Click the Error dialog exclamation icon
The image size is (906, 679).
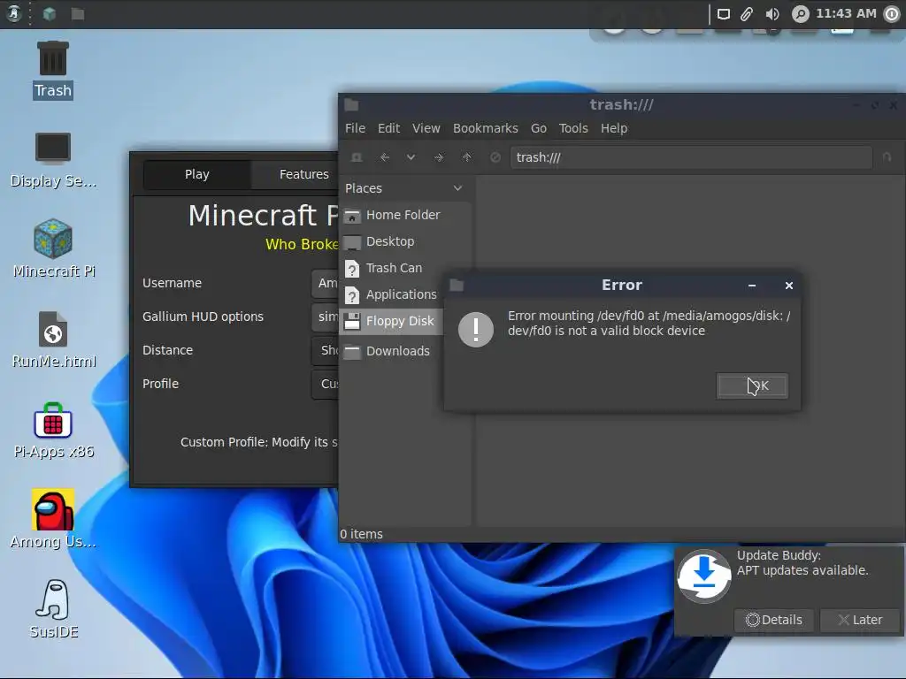(475, 329)
